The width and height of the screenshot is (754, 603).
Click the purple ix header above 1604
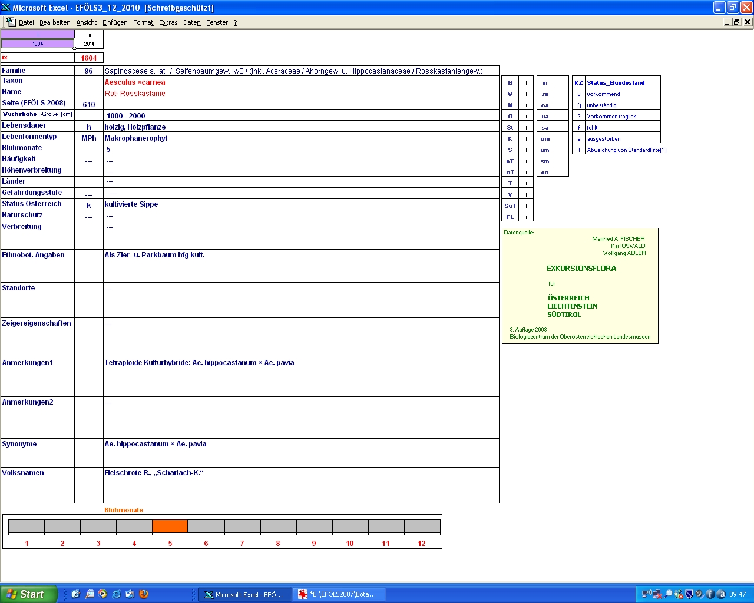(x=38, y=35)
